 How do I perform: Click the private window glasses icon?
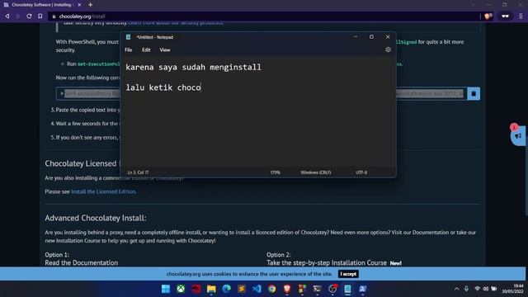point(505,16)
